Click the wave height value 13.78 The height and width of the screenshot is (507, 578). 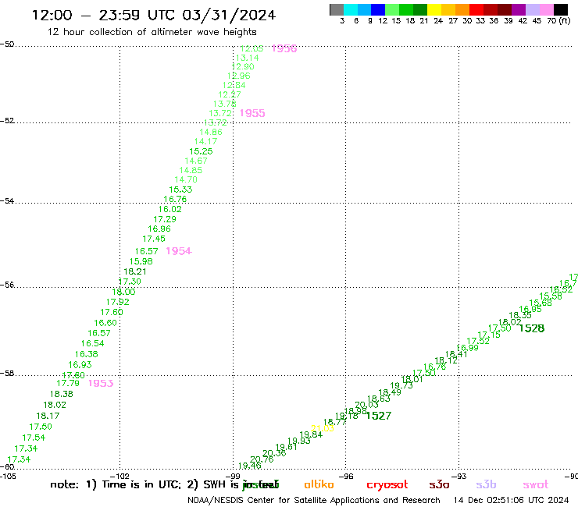coord(224,104)
